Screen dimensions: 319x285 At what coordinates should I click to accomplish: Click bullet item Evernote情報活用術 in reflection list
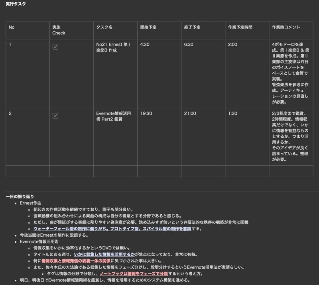pos(39,241)
